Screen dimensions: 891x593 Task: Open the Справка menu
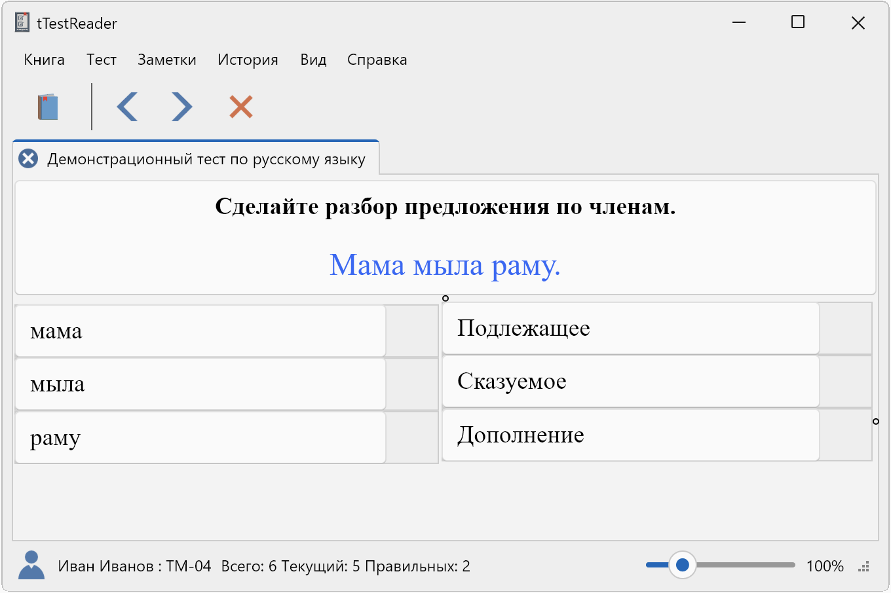click(x=377, y=60)
